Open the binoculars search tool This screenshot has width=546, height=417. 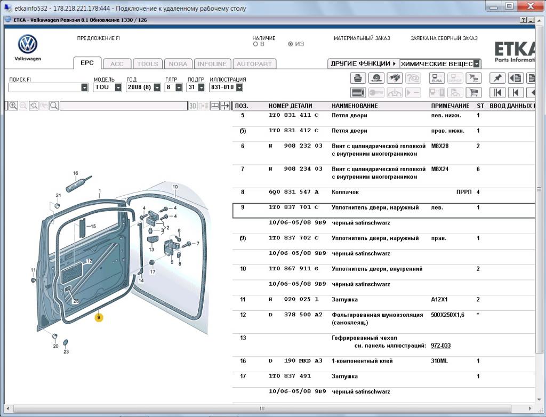tap(395, 78)
